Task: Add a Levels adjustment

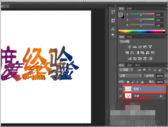Action: [x=135, y=47]
